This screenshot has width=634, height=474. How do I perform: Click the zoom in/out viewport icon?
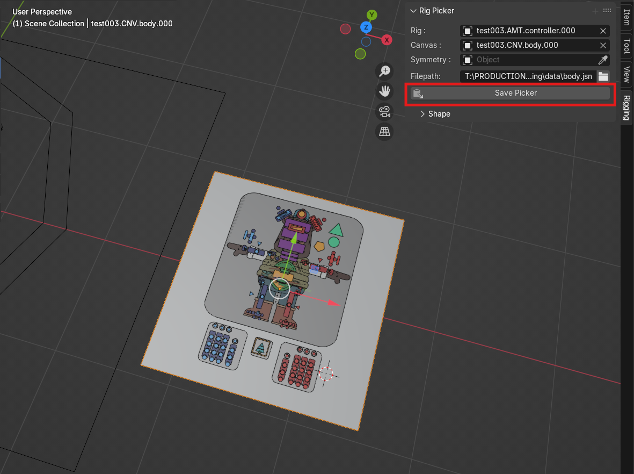tap(384, 71)
